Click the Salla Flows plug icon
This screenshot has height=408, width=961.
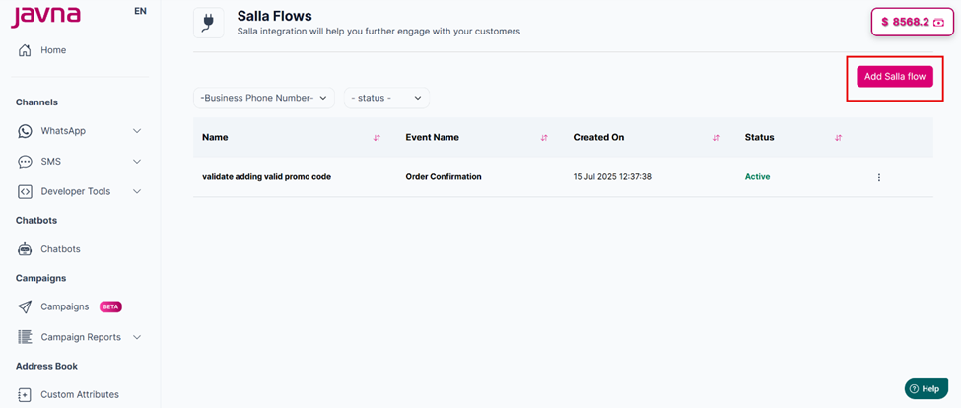[208, 23]
